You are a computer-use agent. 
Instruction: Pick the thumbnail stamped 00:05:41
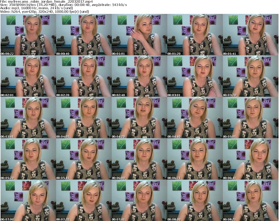[84, 159]
